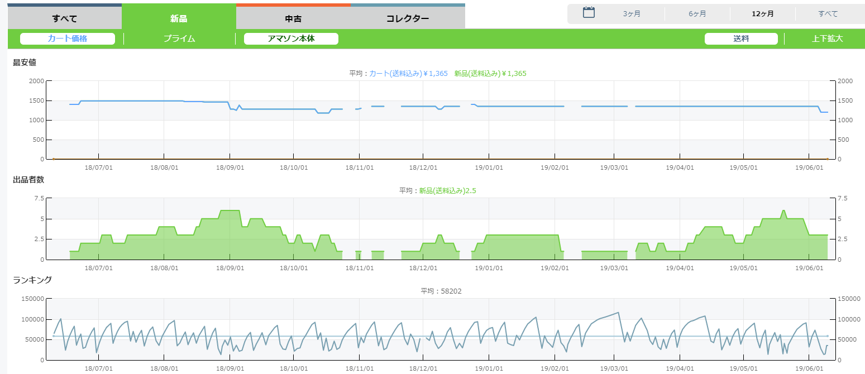Show all time with the すべて period option
The height and width of the screenshot is (374, 865).
828,14
